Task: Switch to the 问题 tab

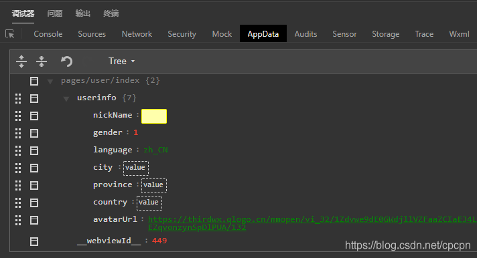Action: coord(55,13)
